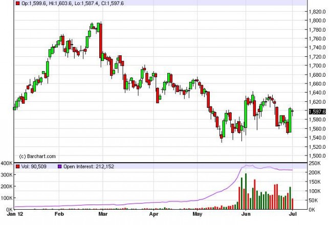Click the 0K label on the left volume axis
This screenshot has height=225, width=330.
(x=9, y=210)
